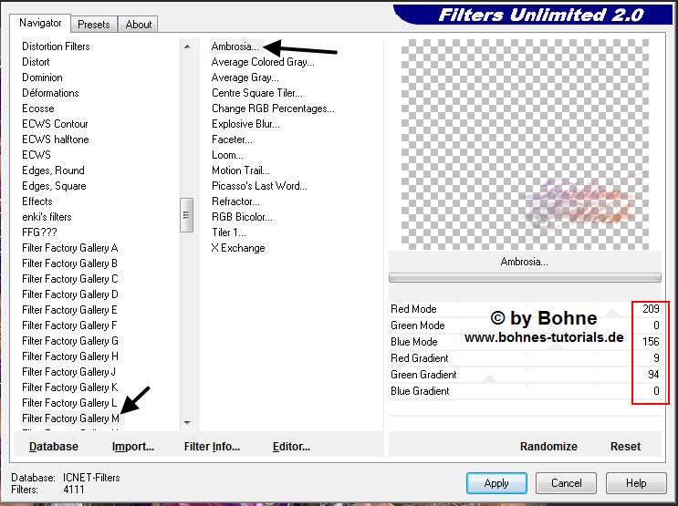
Task: Select the Navigator tab
Action: (41, 23)
